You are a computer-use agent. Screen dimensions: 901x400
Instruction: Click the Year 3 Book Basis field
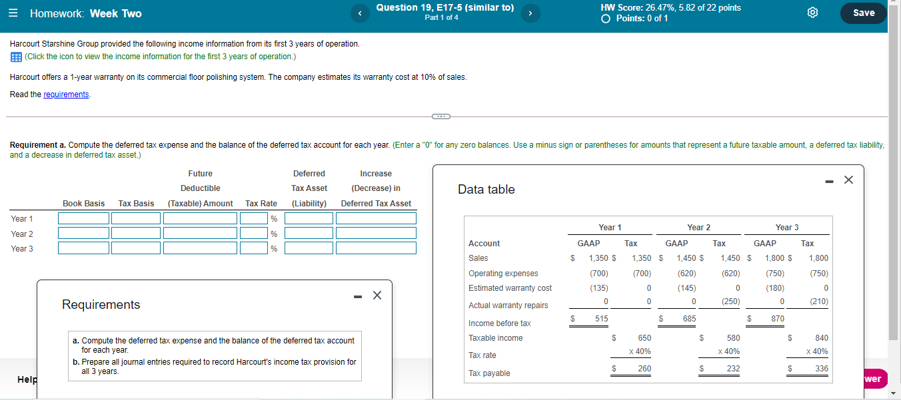(83, 248)
